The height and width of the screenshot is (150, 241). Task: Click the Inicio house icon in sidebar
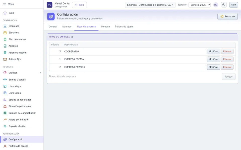[5, 13]
